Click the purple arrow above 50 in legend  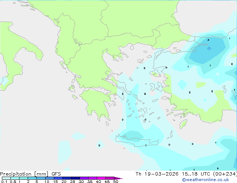(x=118, y=178)
